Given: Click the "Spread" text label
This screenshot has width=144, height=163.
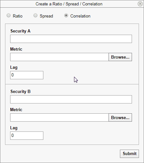Looking at the screenshot, I should tap(46, 16).
